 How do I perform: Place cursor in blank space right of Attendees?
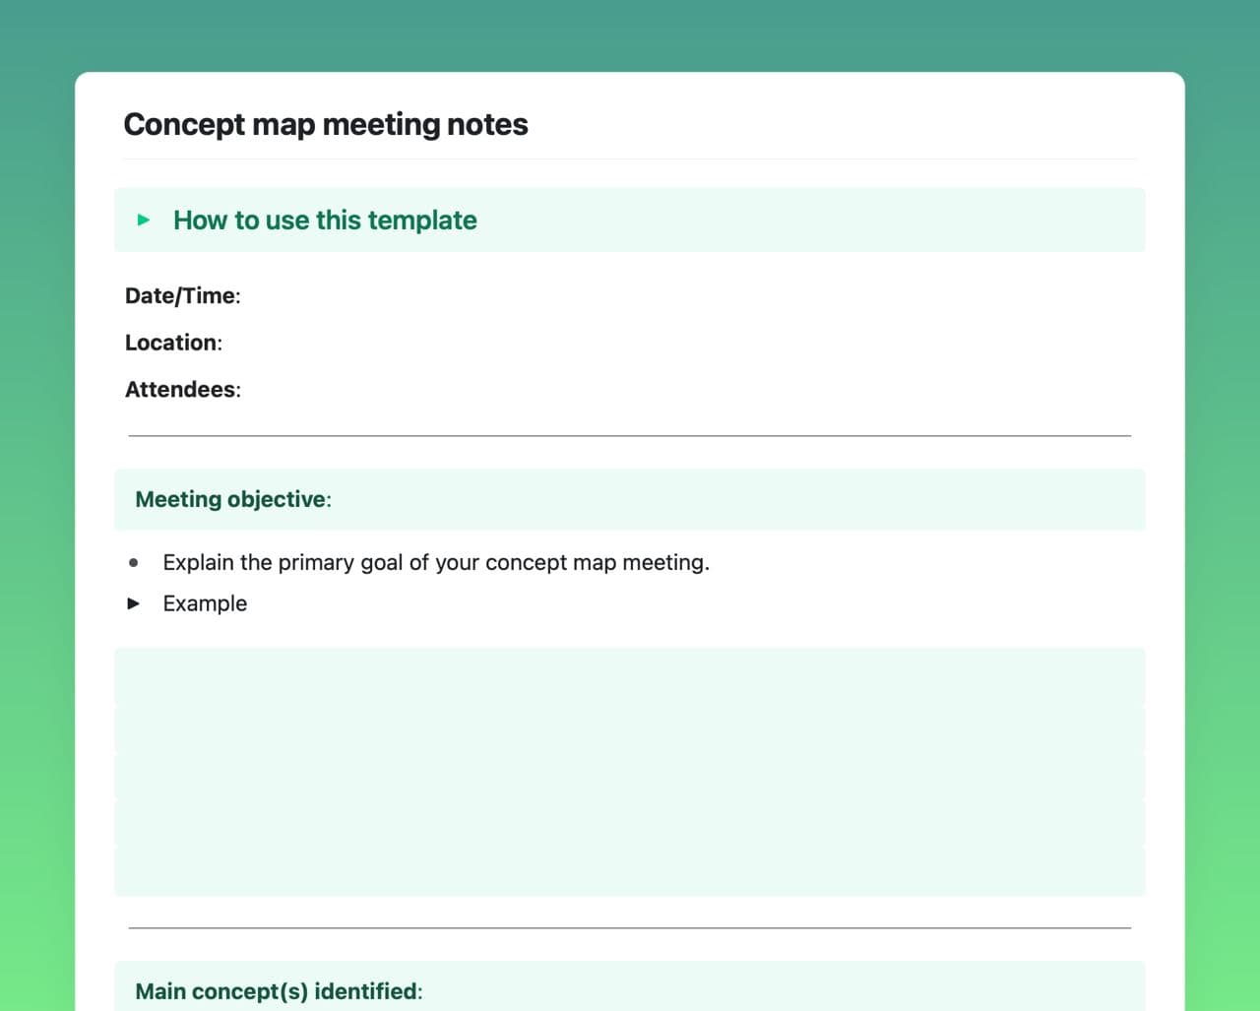click(x=591, y=390)
